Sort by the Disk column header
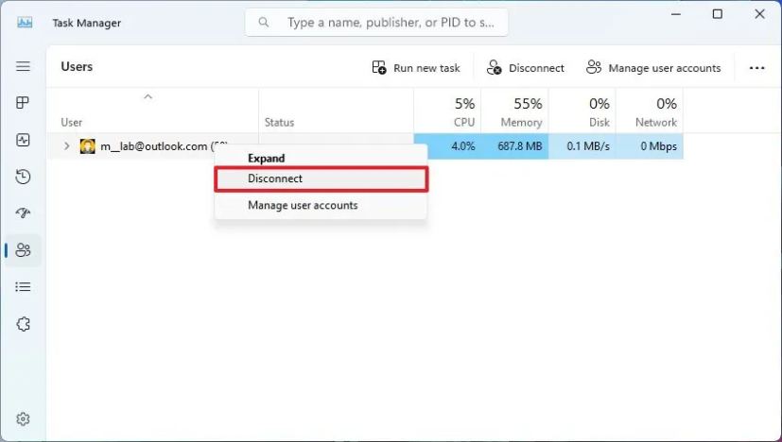This screenshot has height=442, width=782. click(582, 110)
